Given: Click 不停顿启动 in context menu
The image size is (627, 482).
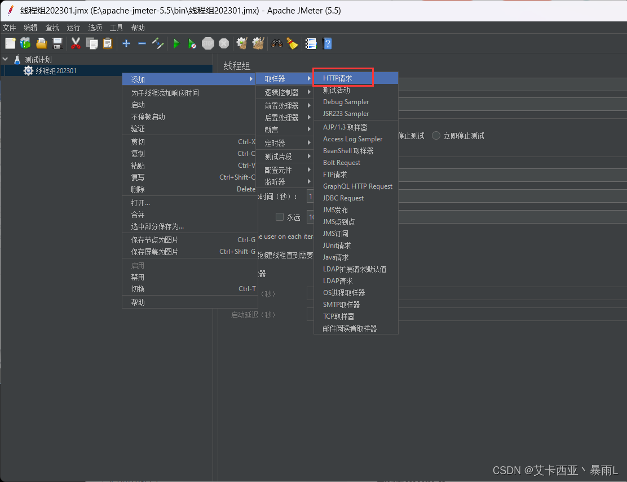Looking at the screenshot, I should (x=189, y=117).
